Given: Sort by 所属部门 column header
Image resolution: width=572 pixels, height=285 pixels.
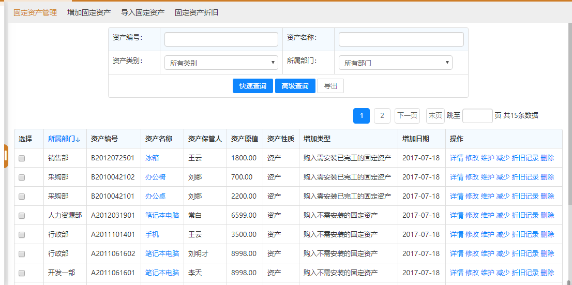Looking at the screenshot, I should 64,139.
